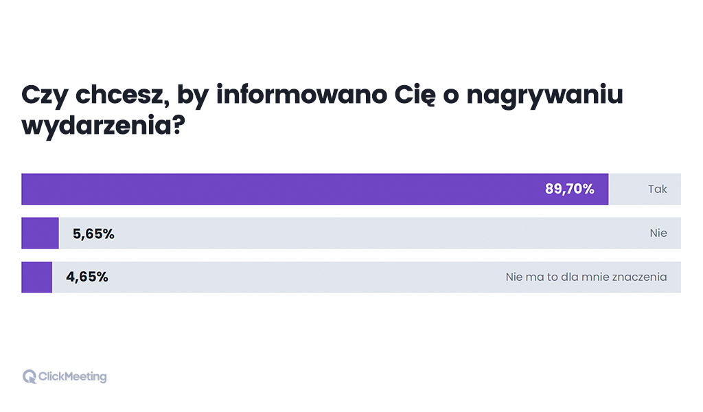Select the purple fill of the 5,65% bar

click(40, 233)
